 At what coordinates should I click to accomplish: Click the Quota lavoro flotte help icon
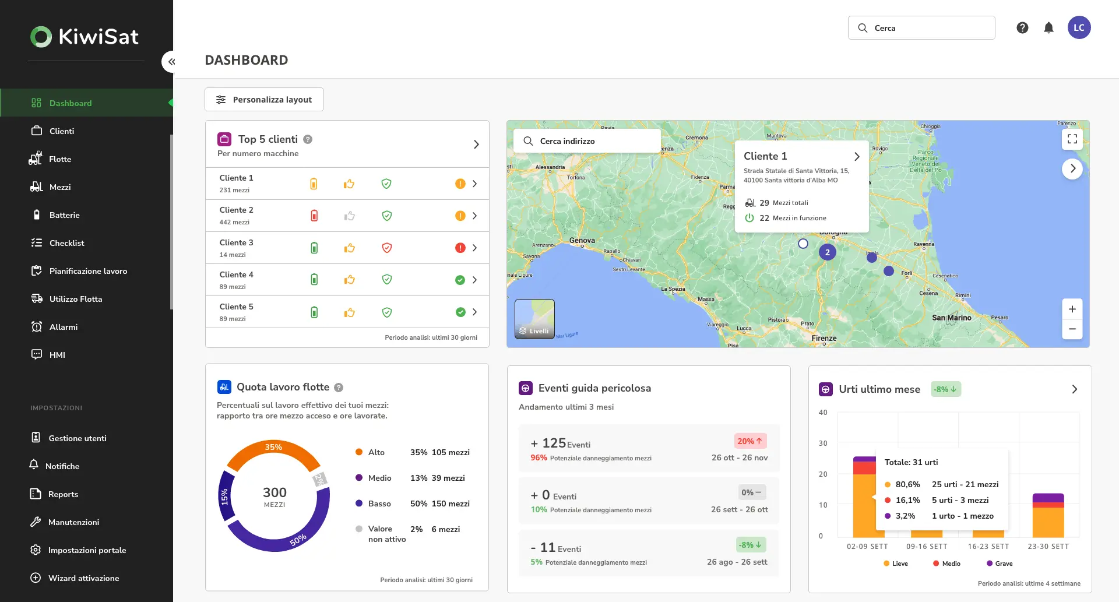click(339, 388)
